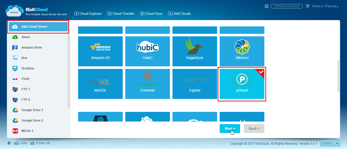Click the Next > button

tap(230, 128)
